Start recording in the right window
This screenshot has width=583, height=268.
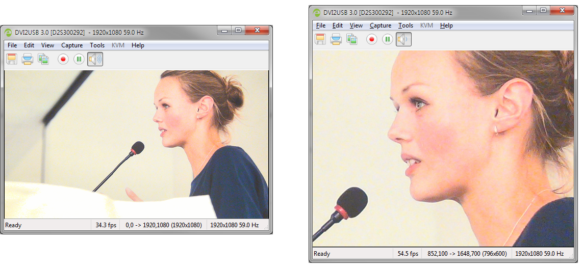tap(372, 39)
